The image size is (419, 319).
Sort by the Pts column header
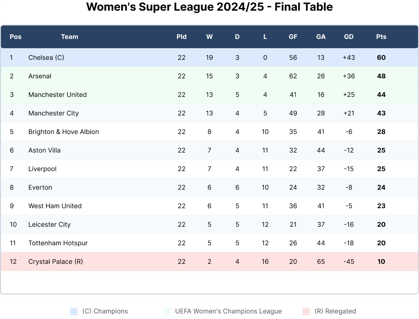(x=381, y=37)
